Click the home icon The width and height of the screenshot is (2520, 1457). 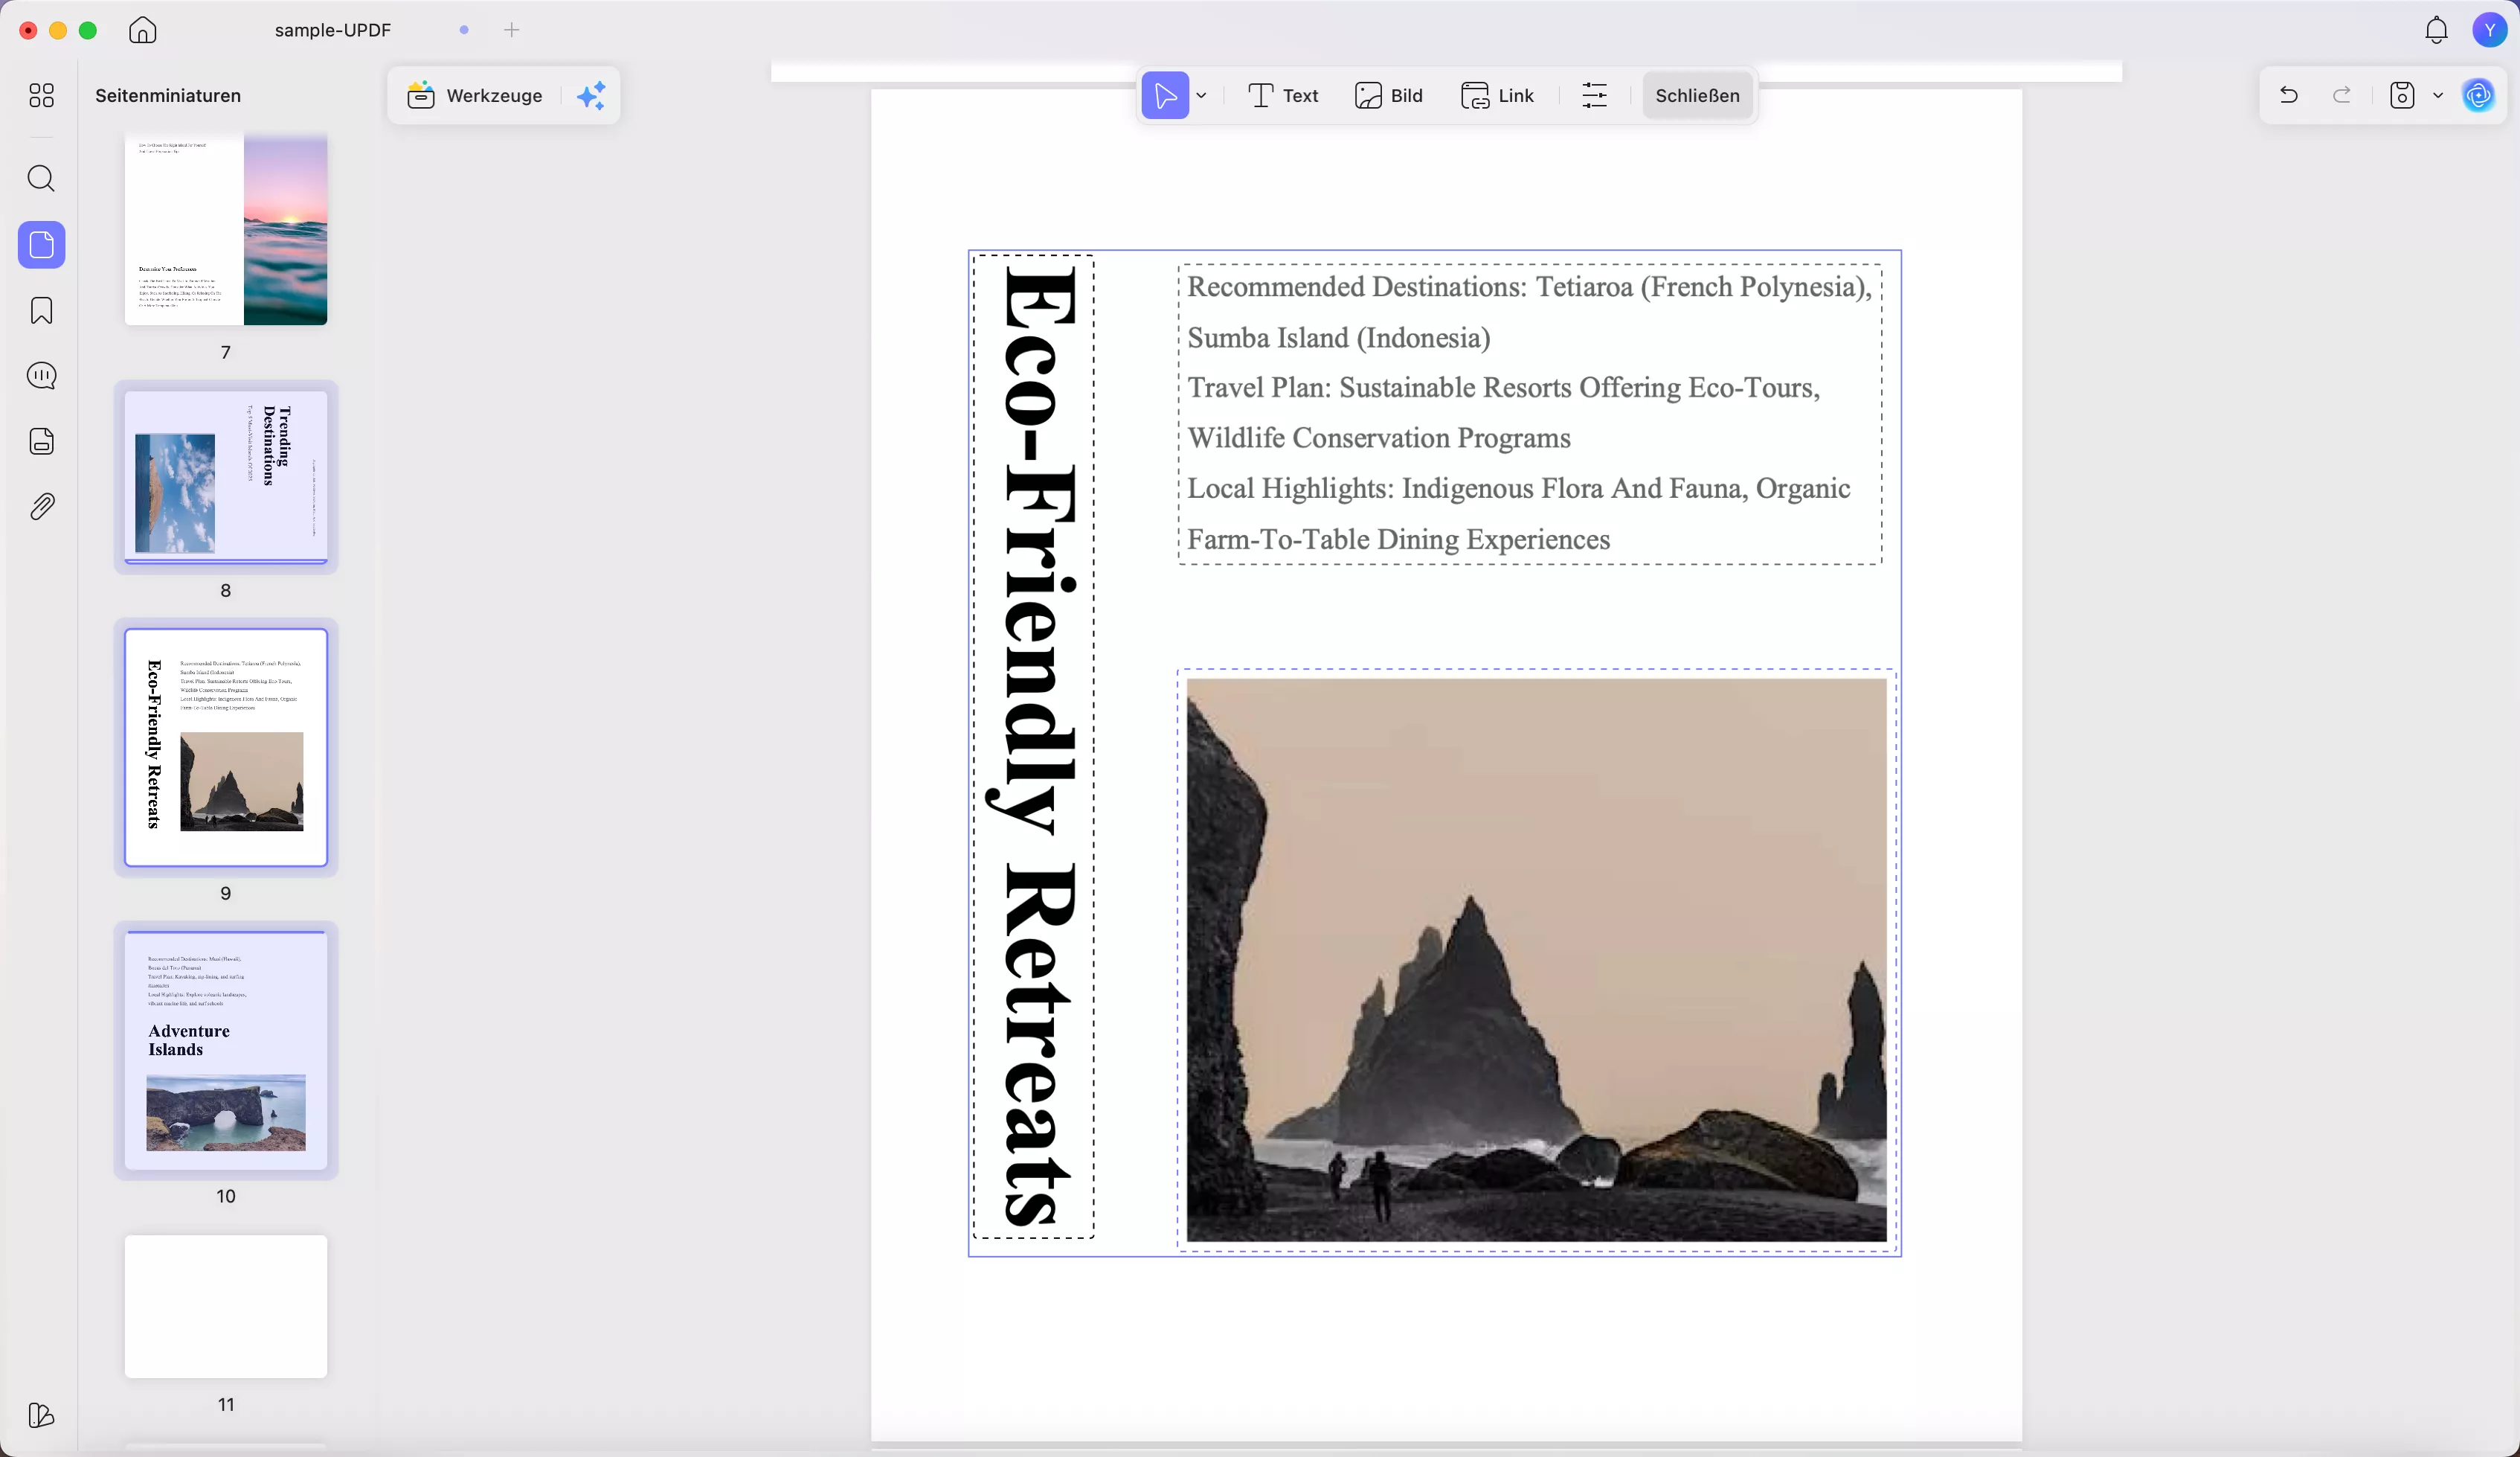[143, 30]
